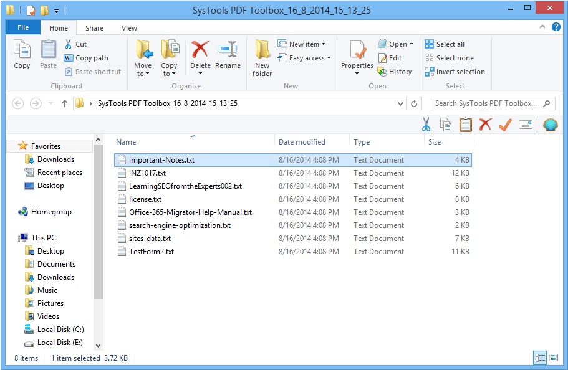Open address bar history dropdown
The image size is (568, 370).
(x=400, y=104)
